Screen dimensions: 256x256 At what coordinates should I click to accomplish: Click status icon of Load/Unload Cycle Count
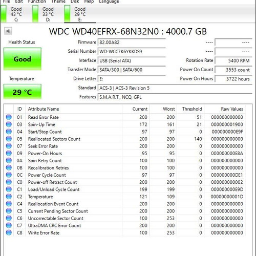tap(9, 189)
